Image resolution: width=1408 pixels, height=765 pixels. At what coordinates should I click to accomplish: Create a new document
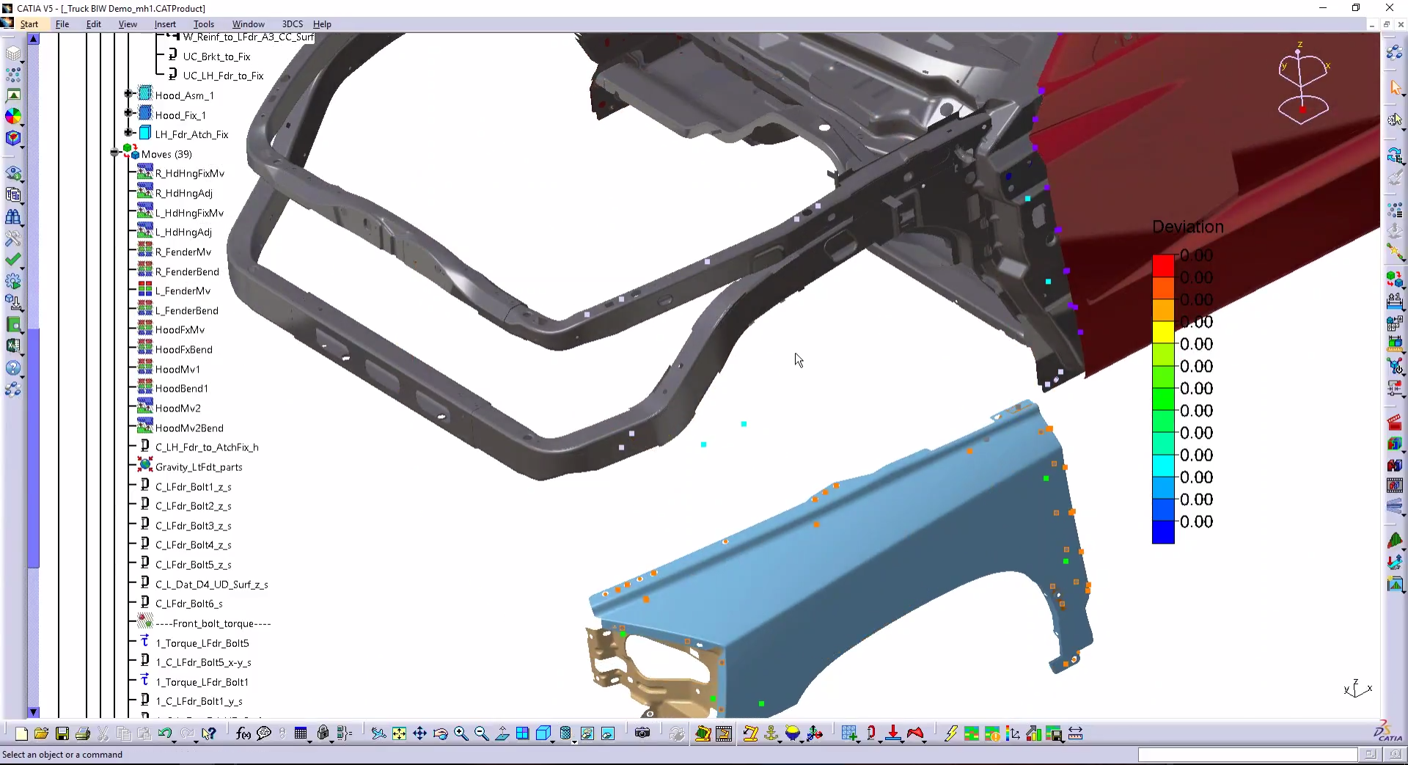[x=21, y=733]
